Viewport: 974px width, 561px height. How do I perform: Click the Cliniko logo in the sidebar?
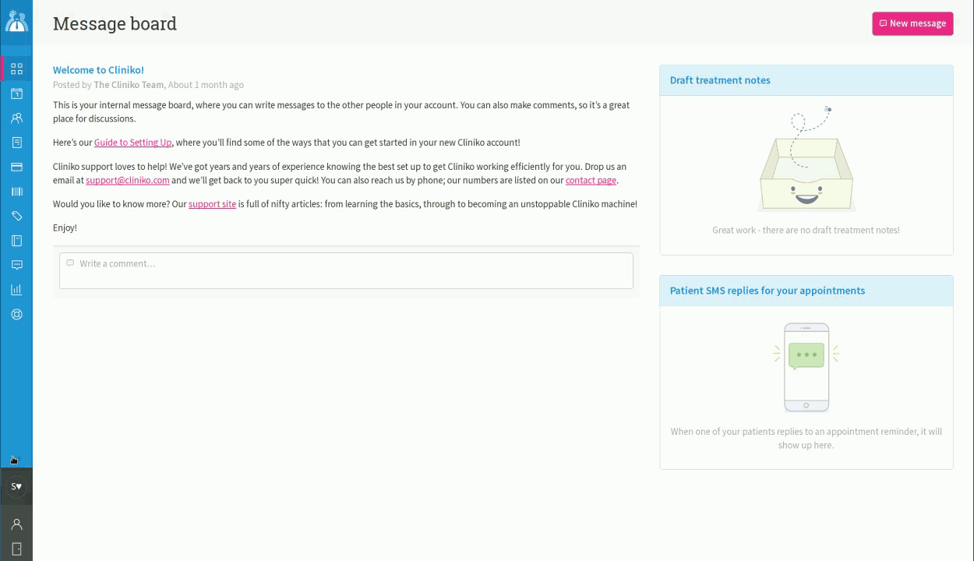[x=16, y=20]
